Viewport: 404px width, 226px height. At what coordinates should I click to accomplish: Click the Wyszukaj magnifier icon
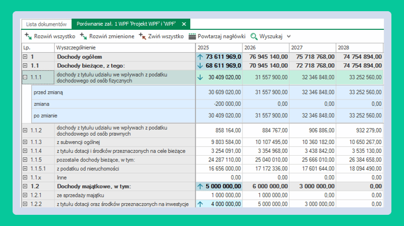254,36
